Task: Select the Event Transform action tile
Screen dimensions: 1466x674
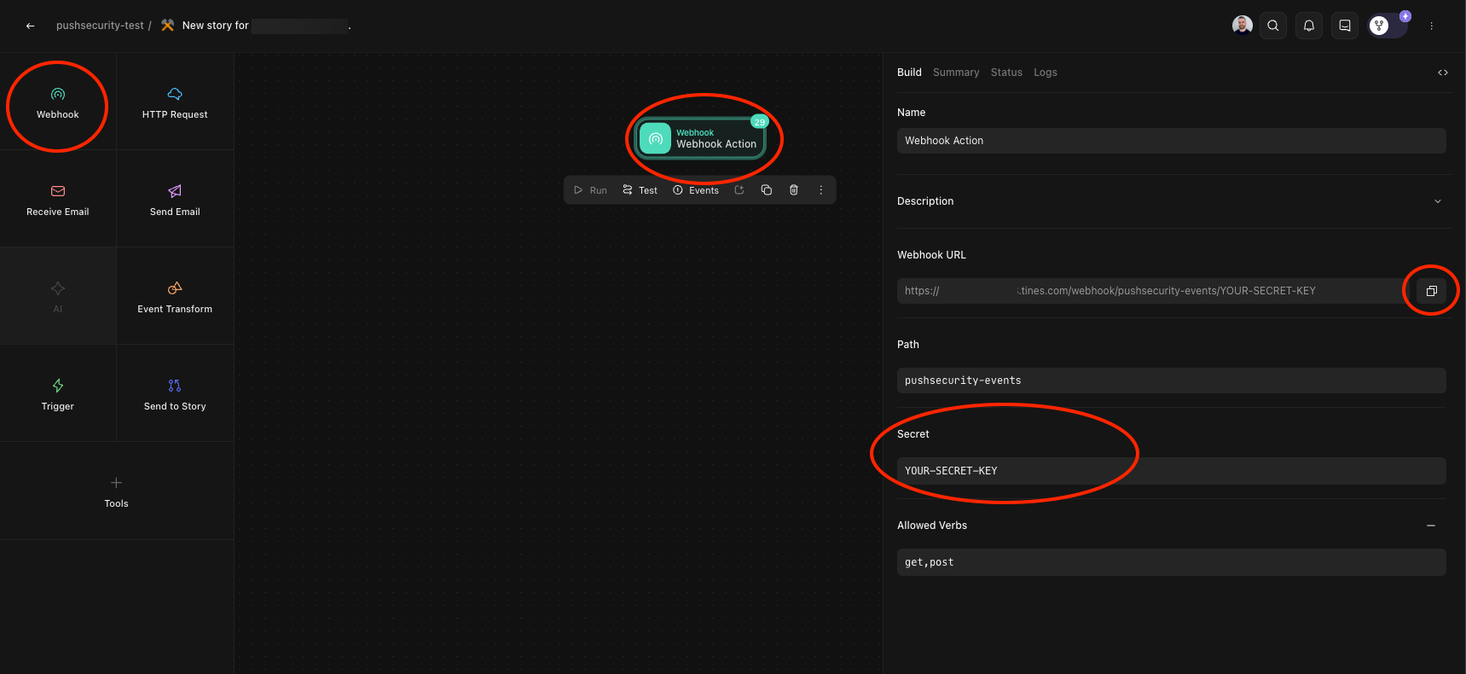Action: click(175, 296)
